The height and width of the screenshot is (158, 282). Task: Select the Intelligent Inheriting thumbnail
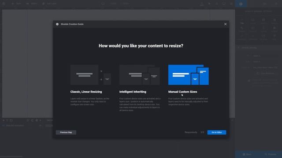pos(140,75)
